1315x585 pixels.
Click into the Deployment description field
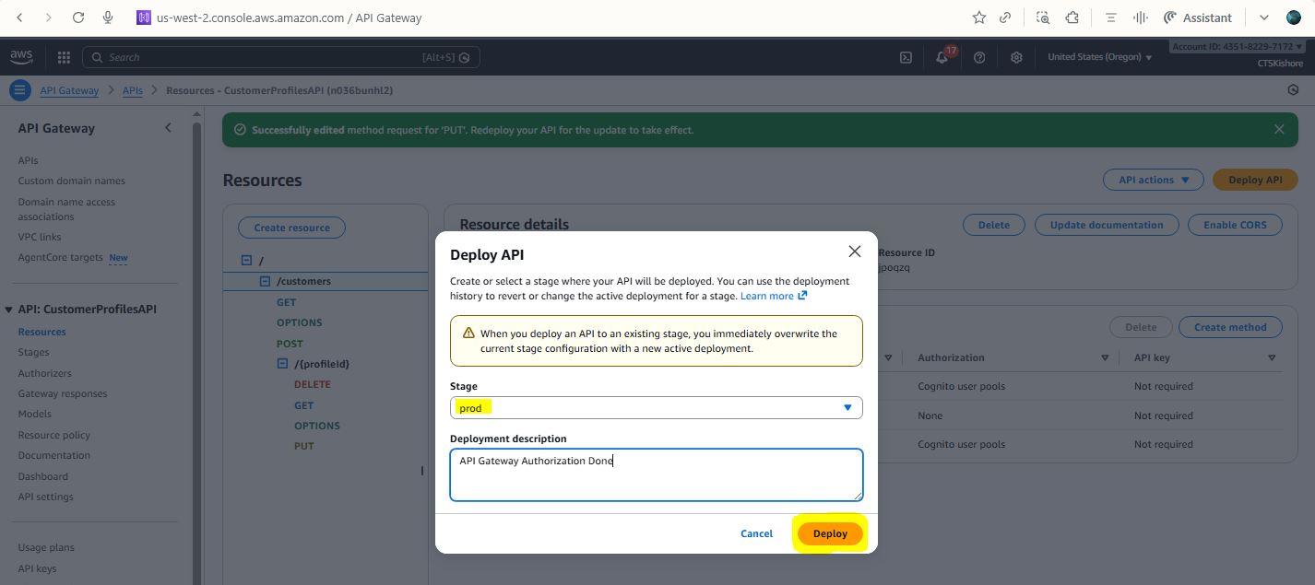656,474
